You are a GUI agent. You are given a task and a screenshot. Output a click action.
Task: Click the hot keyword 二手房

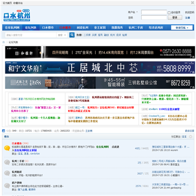(x=87, y=35)
